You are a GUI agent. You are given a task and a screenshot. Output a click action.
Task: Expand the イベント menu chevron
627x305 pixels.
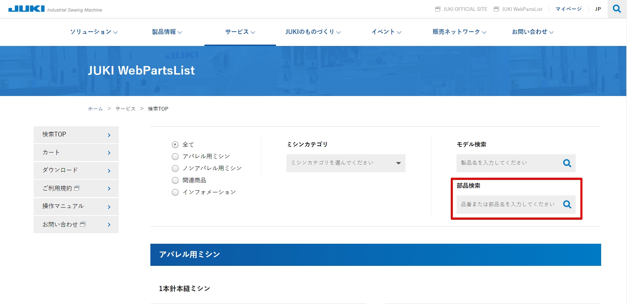pyautogui.click(x=399, y=32)
